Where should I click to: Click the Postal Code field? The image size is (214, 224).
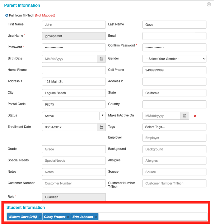[74, 104]
